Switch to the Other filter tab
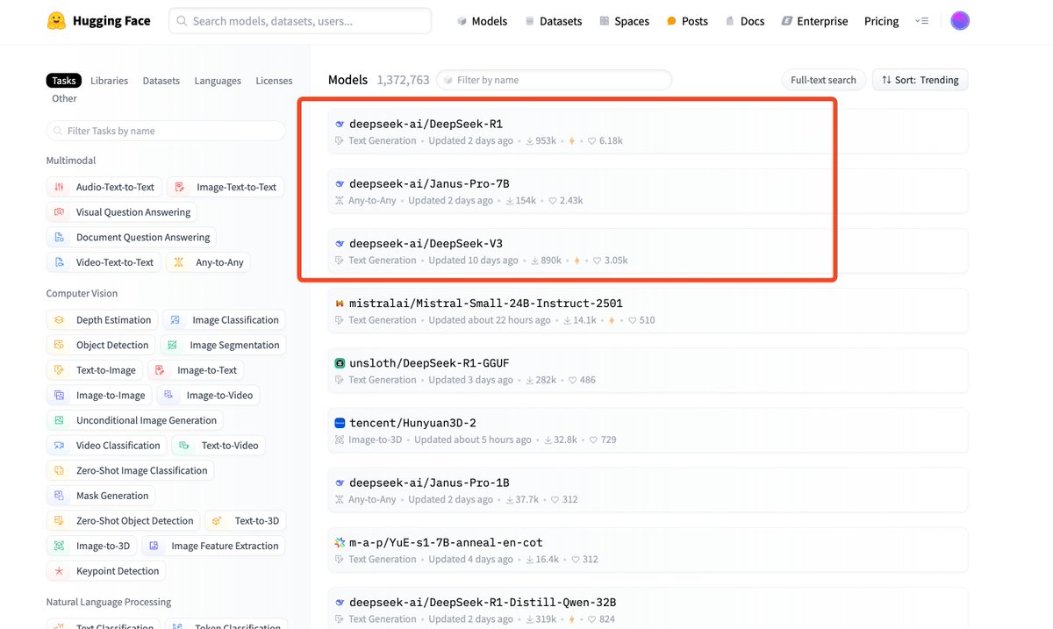This screenshot has width=1053, height=629. tap(64, 98)
